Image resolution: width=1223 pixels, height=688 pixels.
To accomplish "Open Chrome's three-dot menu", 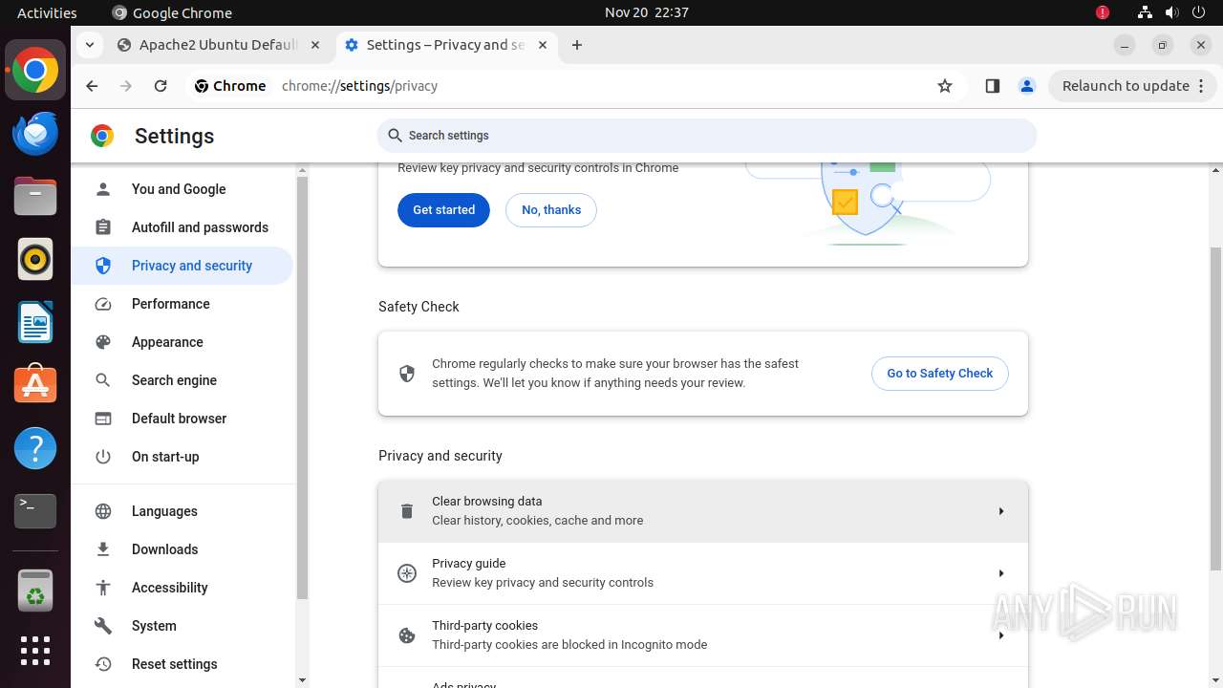I will pyautogui.click(x=1202, y=86).
